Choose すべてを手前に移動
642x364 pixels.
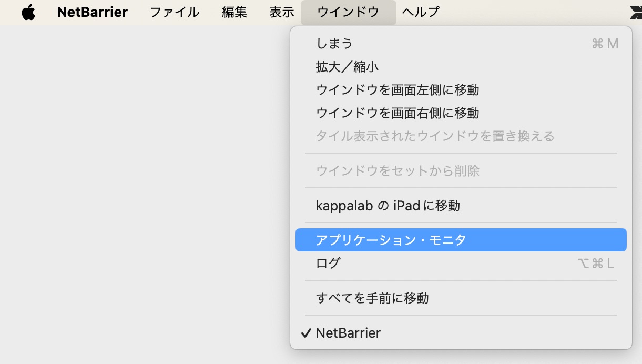(461, 298)
